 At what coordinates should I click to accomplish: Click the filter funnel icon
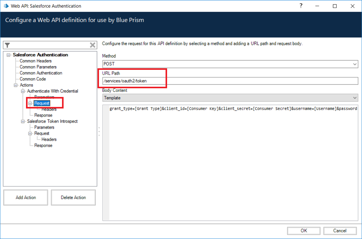[7, 45]
